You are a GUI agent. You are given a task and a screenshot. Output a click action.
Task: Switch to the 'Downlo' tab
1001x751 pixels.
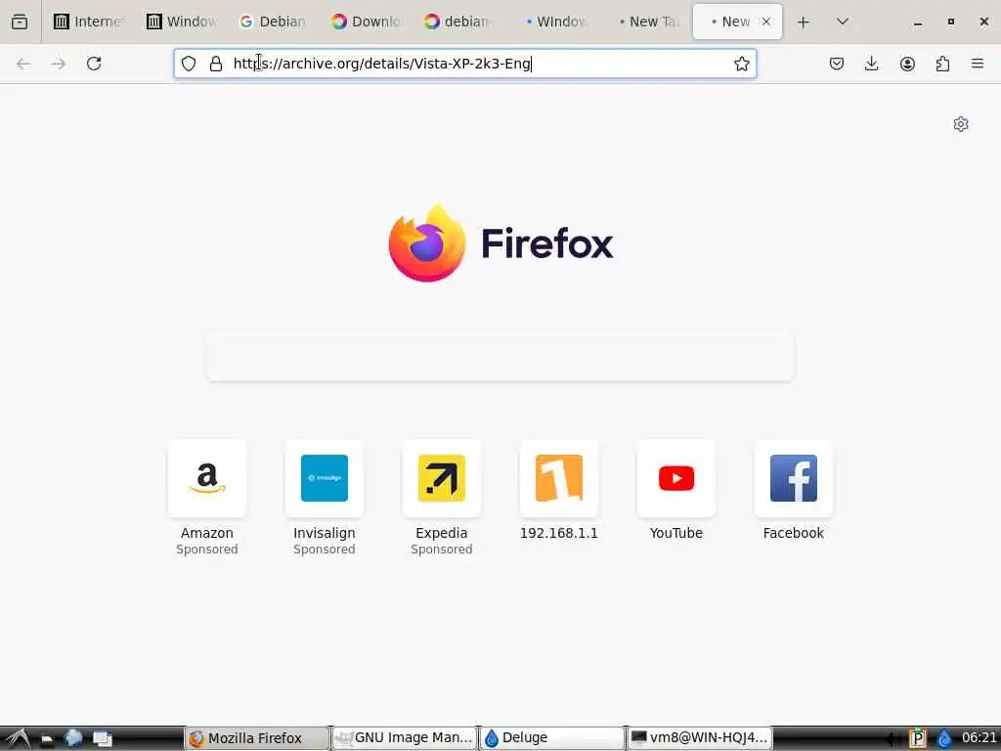pos(367,22)
